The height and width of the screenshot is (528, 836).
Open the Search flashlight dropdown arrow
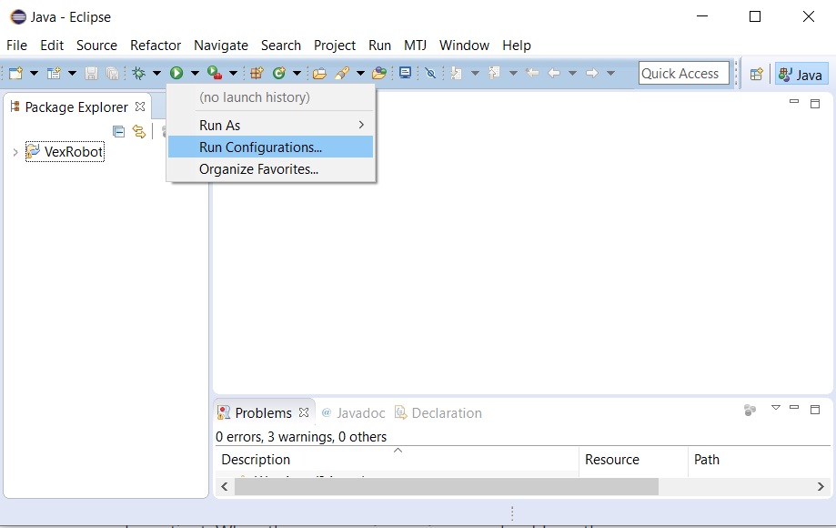[360, 73]
